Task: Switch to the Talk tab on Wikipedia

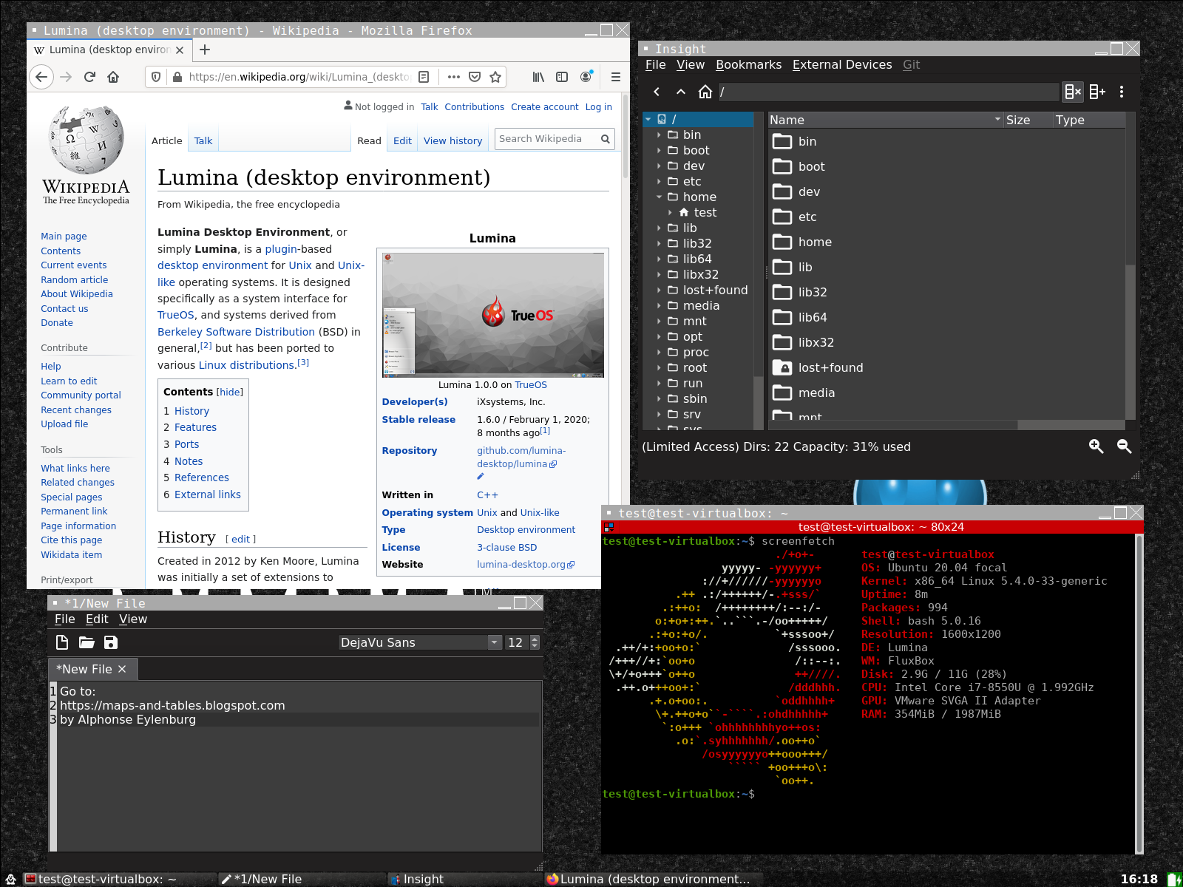Action: coord(203,141)
